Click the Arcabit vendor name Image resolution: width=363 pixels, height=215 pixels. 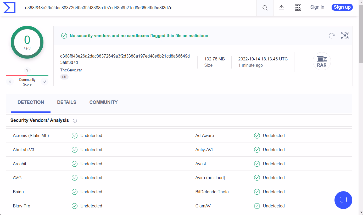(20, 164)
